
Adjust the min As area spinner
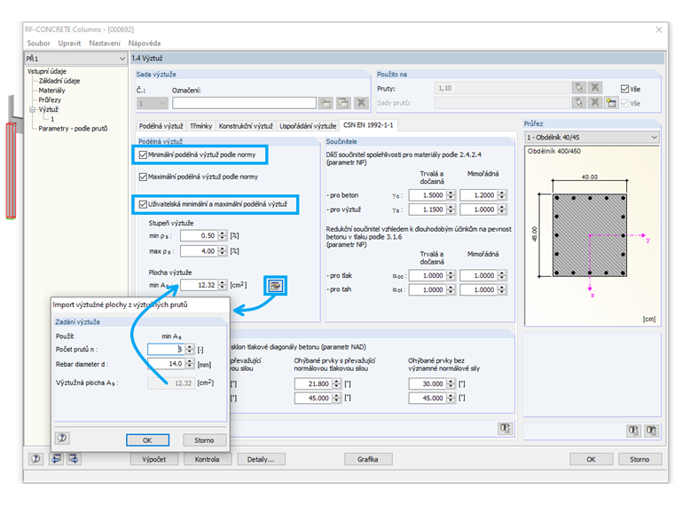pyautogui.click(x=223, y=285)
